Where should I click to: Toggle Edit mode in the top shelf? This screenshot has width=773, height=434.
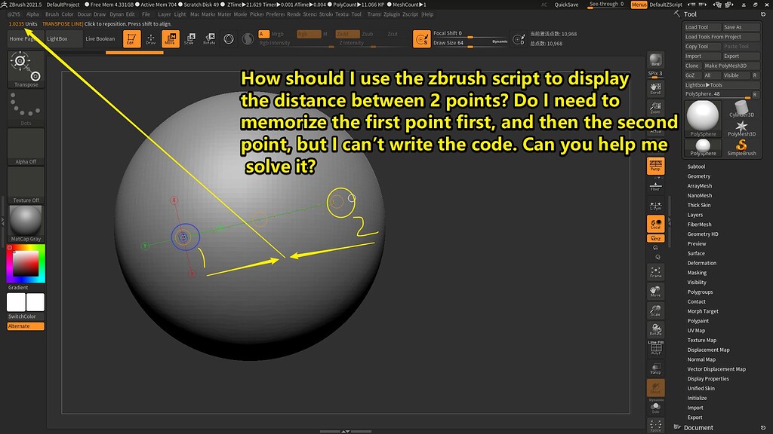pos(131,40)
